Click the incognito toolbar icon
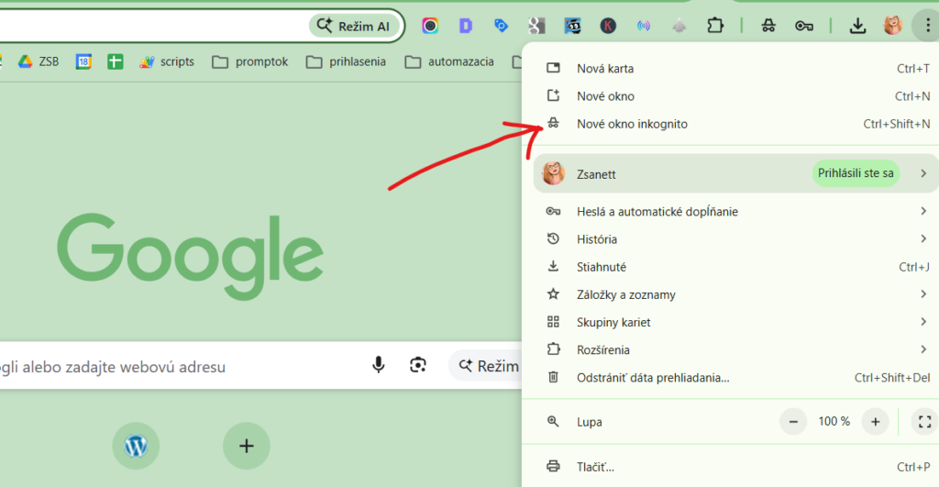Image resolution: width=939 pixels, height=487 pixels. [x=768, y=26]
